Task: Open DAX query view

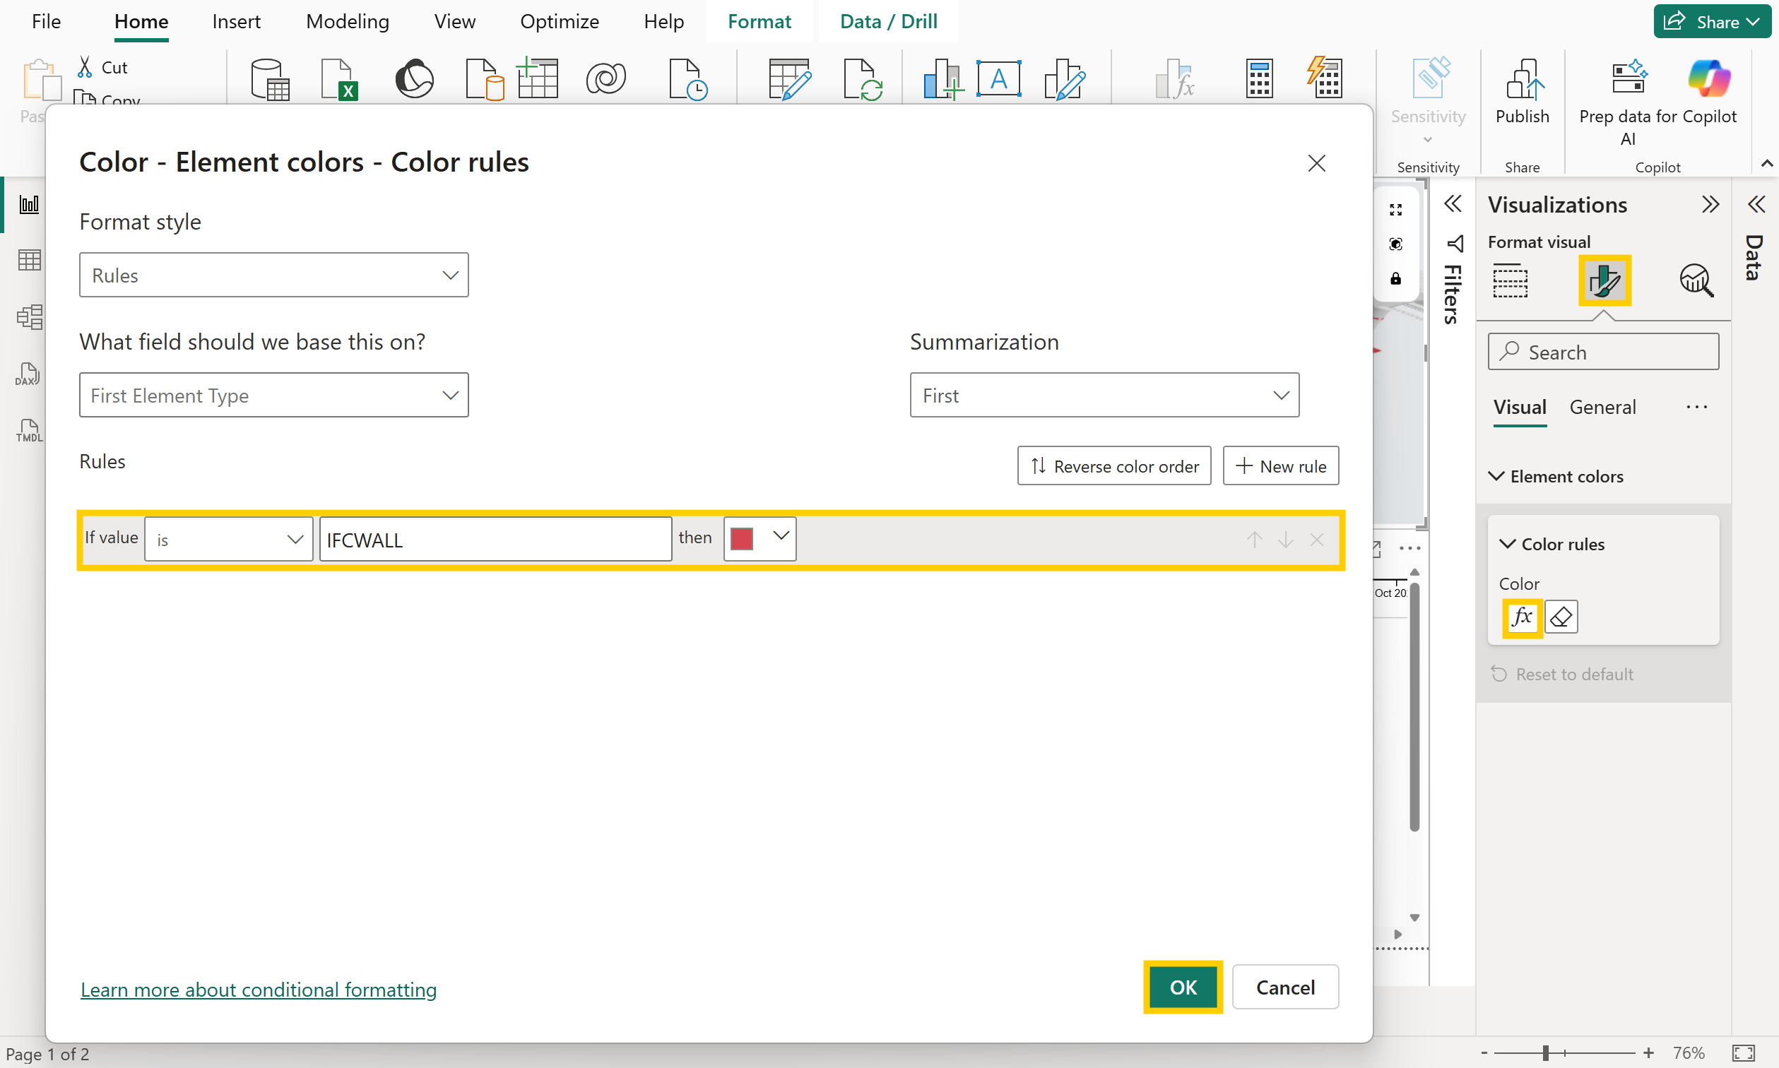Action: 28,374
